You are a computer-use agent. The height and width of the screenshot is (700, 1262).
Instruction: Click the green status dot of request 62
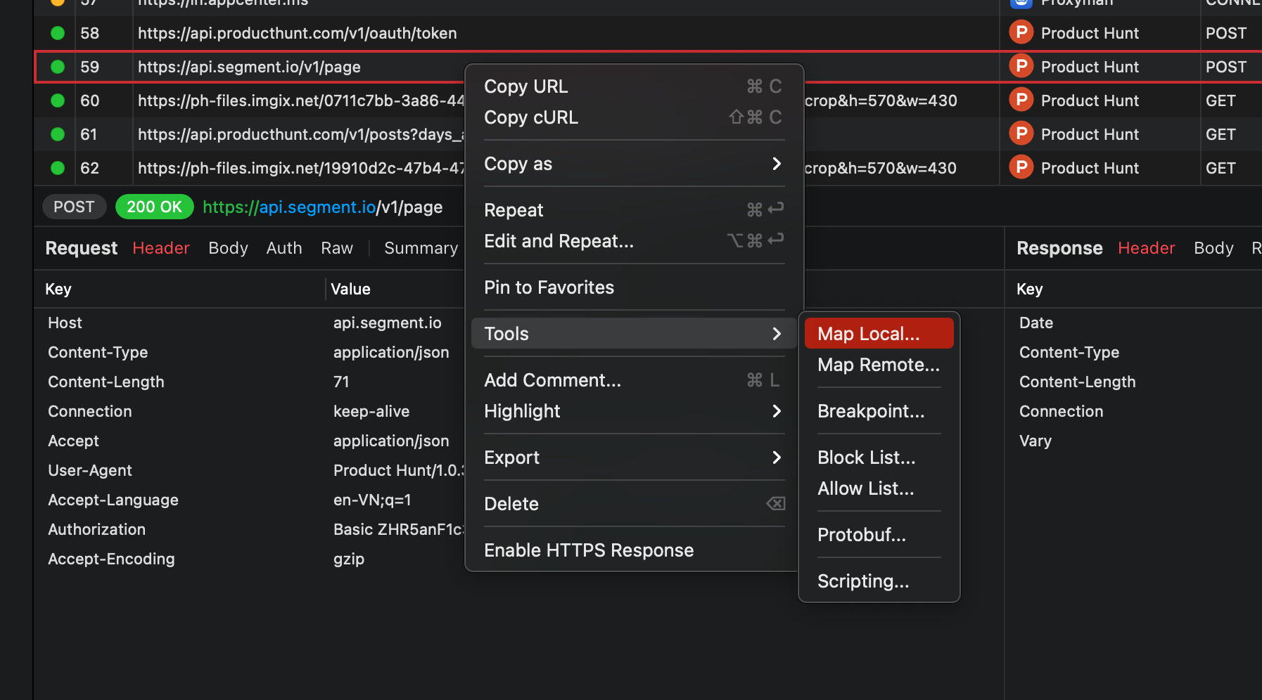[x=58, y=168]
